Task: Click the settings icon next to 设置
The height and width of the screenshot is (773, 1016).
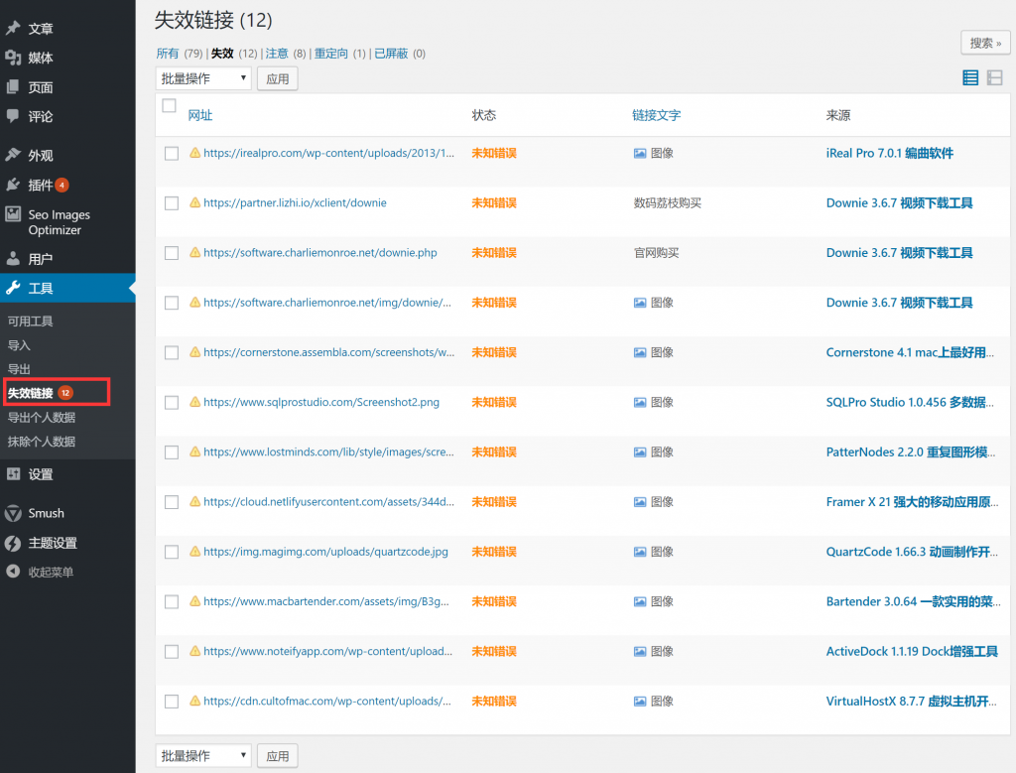Action: click(x=13, y=473)
